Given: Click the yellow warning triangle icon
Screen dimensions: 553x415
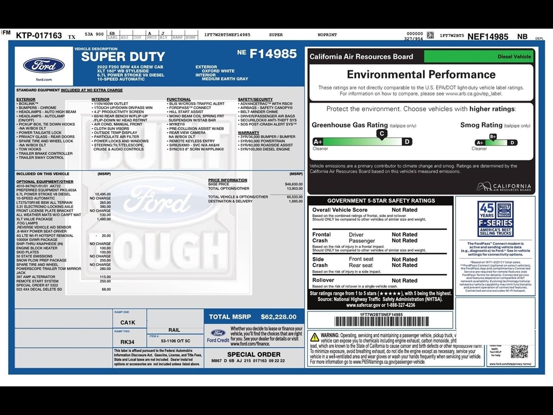Looking at the screenshot, I should (x=314, y=337).
